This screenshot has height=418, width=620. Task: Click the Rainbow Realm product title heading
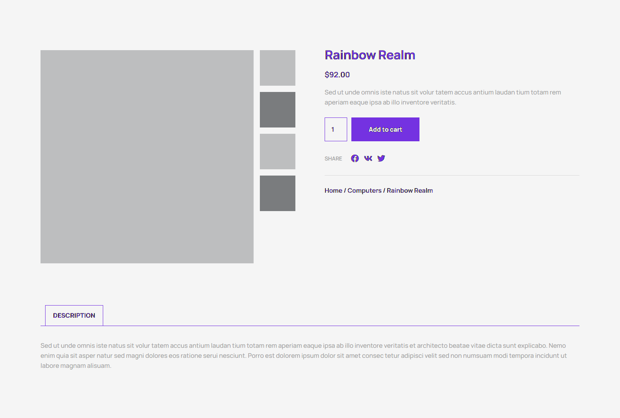(370, 55)
